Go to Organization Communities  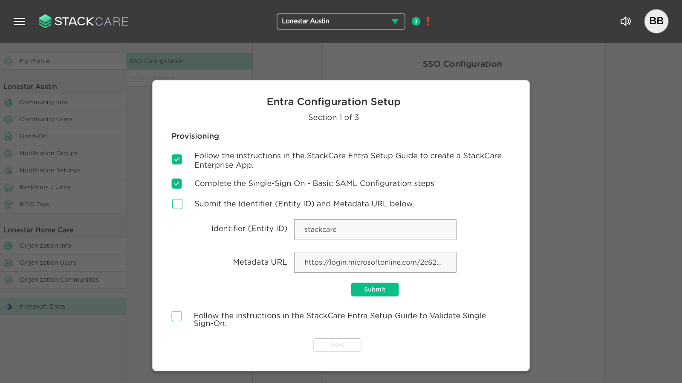coord(63,280)
